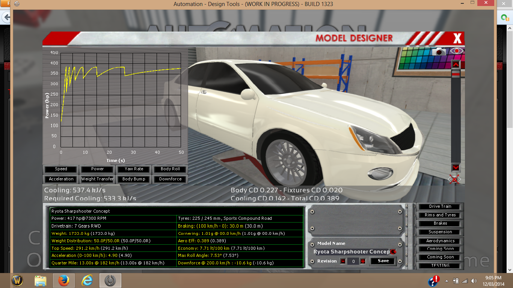Screen dimensions: 513x288
Task: Grab the red-striped scrollbar handle
Action: coord(456,73)
